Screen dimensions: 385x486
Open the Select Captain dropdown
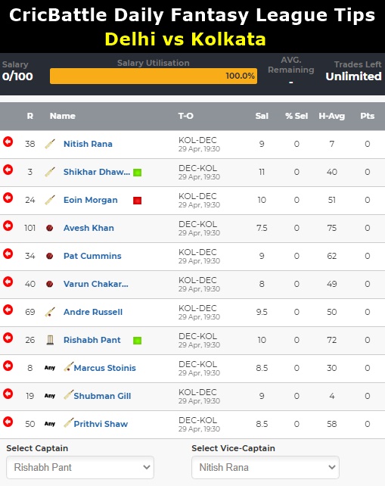(x=80, y=467)
